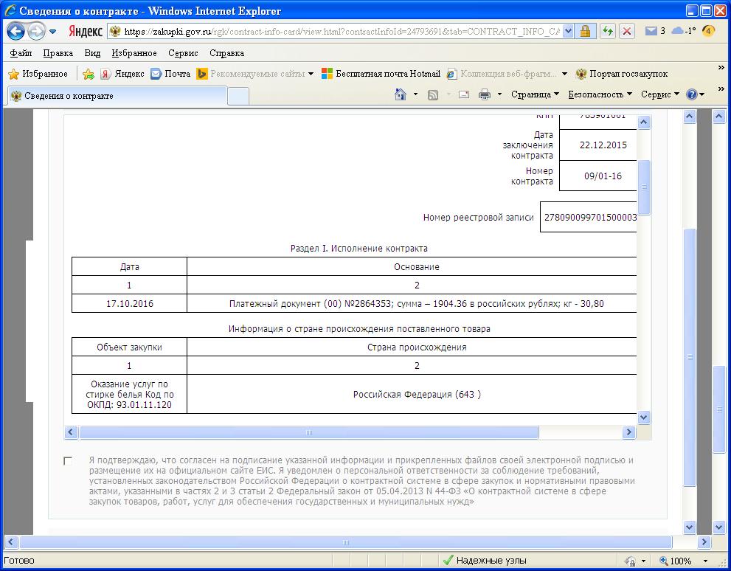731x571 pixels.
Task: Click the yellow circle icon numbered 4
Action: pos(707,31)
